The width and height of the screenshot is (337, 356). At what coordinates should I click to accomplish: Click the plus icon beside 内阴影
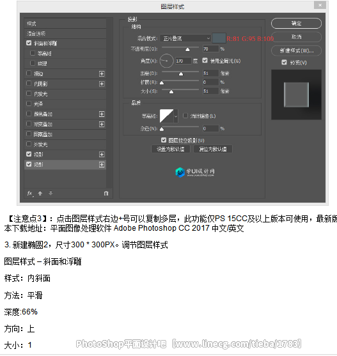102,84
